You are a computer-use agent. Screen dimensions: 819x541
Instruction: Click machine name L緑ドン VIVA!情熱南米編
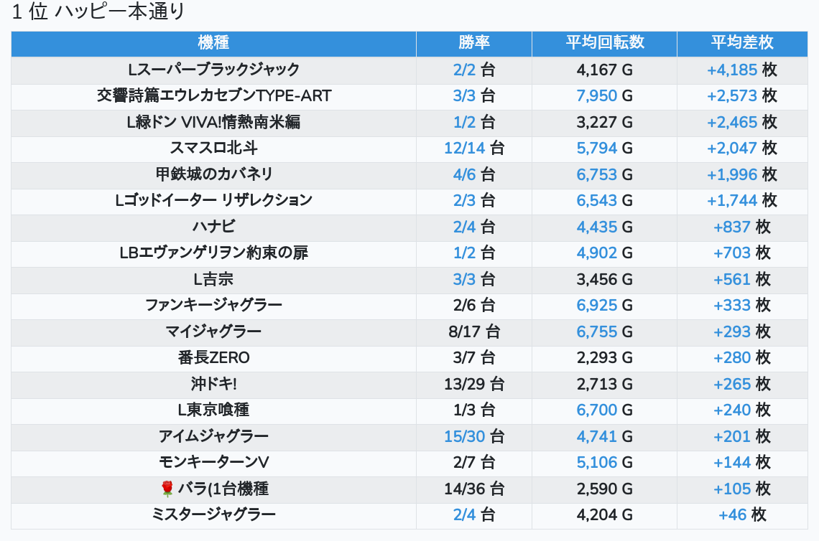pyautogui.click(x=213, y=122)
